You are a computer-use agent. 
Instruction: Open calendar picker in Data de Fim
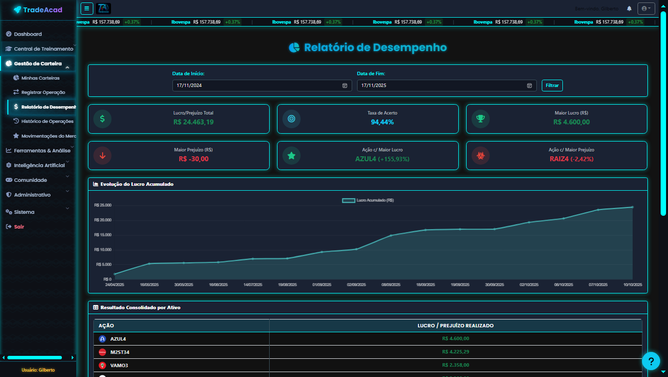[529, 86]
